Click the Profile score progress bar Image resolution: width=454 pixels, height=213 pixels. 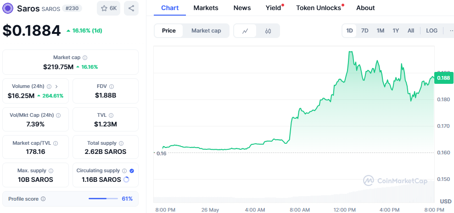coord(103,199)
